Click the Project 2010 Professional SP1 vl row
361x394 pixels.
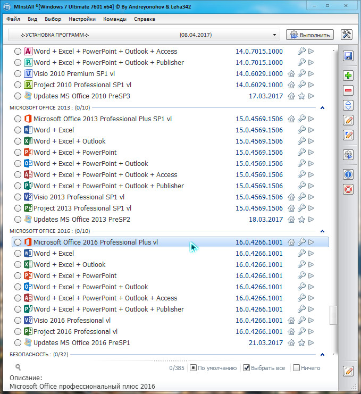tap(170, 85)
